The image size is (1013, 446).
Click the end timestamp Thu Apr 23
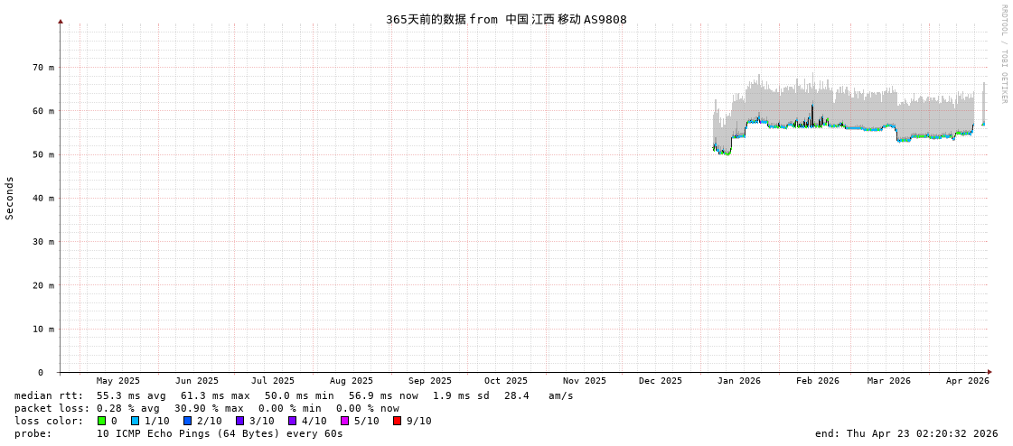[906, 433]
